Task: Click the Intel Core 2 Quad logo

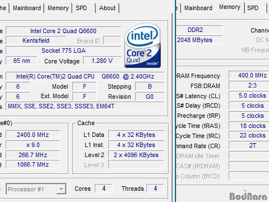Action: [143, 45]
